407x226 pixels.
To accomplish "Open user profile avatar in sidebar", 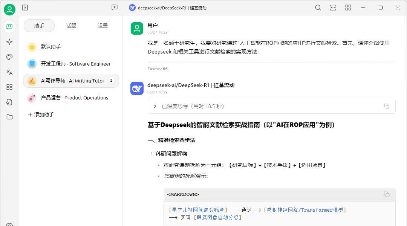I will (x=9, y=9).
